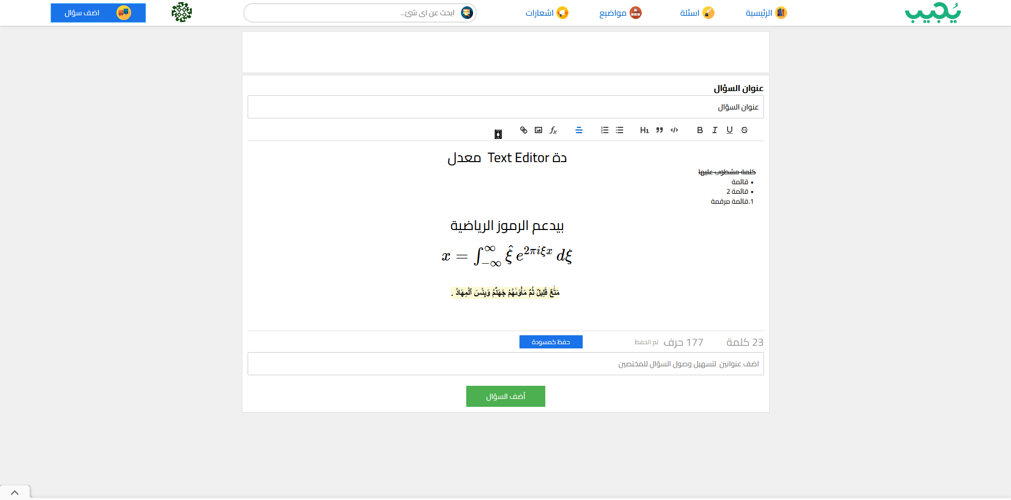The height and width of the screenshot is (500, 1011).
Task: Insert a hyperlink
Action: pyautogui.click(x=524, y=130)
